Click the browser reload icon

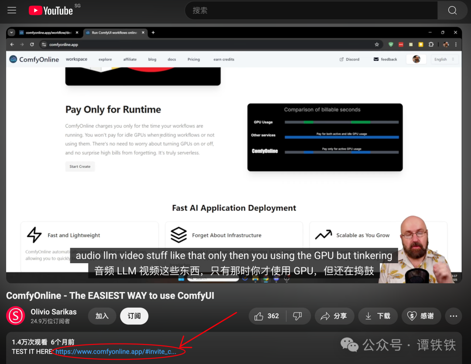[32, 45]
